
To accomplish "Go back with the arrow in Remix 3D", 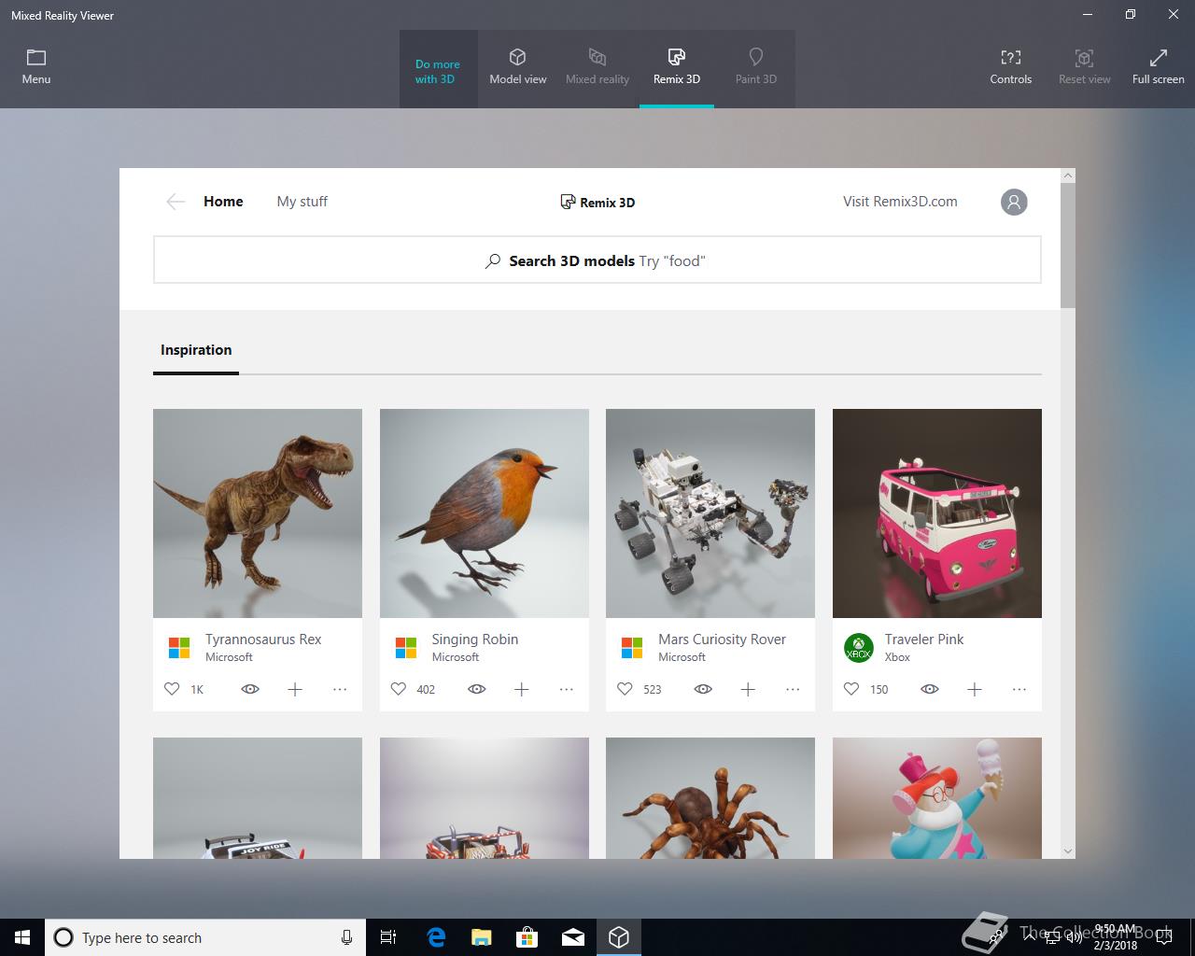I will pos(176,202).
